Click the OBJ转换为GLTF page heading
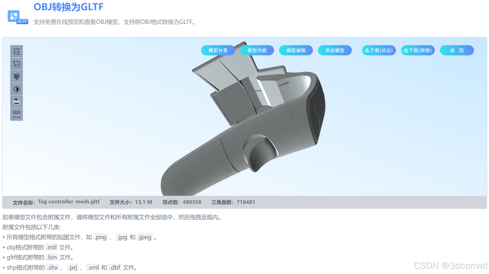The image size is (489, 274). coord(69,7)
